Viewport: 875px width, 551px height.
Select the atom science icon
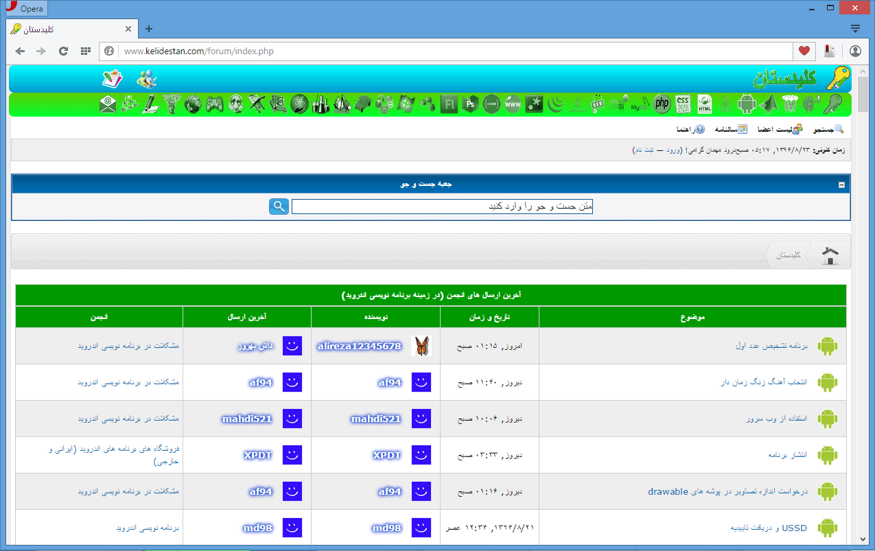[299, 104]
